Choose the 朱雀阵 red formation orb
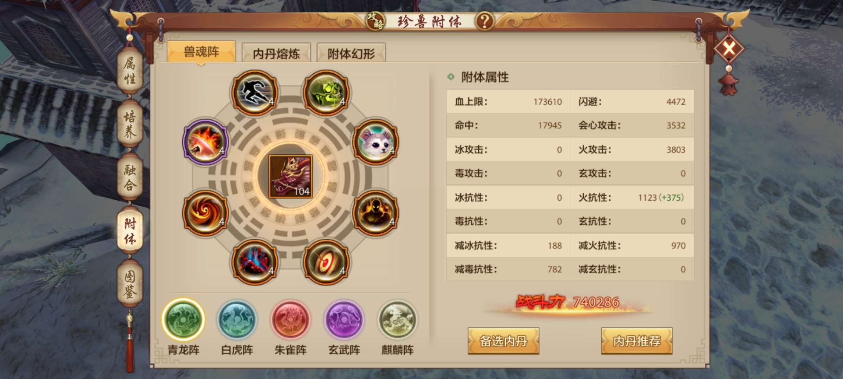 pyautogui.click(x=290, y=319)
